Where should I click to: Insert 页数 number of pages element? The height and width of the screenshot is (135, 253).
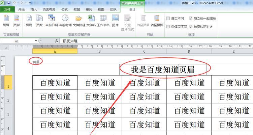39,21
